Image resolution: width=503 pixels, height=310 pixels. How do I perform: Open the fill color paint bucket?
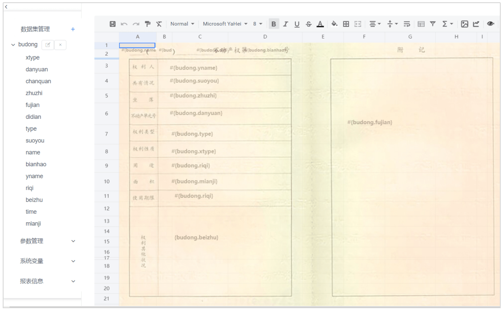coord(334,24)
